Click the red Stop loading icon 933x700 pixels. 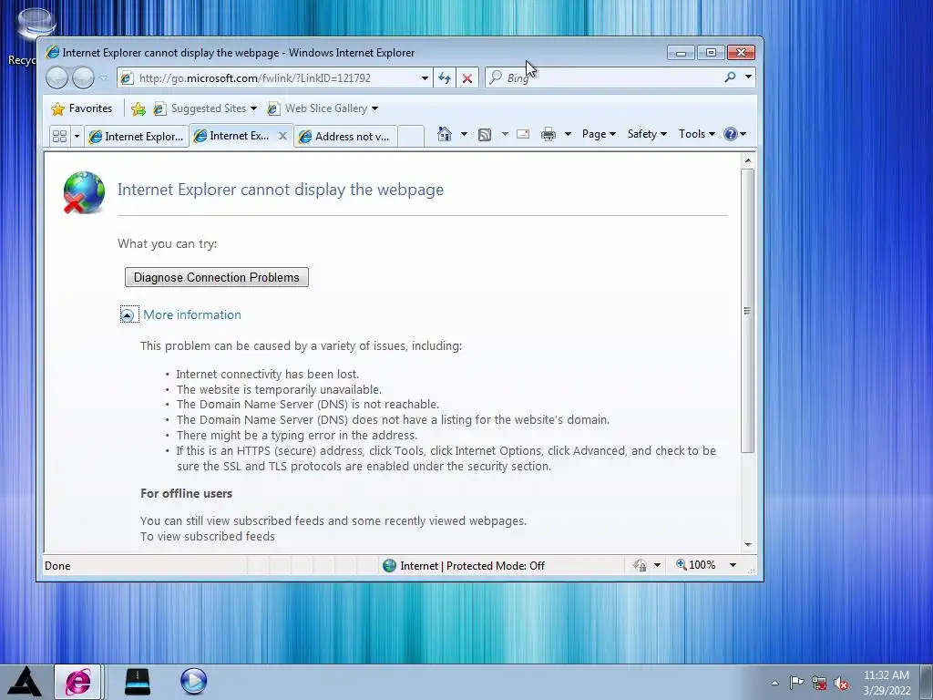pos(467,78)
